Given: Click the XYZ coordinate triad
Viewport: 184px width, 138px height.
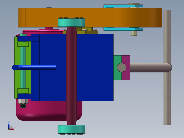Looking at the screenshot, I should pyautogui.click(x=12, y=126).
